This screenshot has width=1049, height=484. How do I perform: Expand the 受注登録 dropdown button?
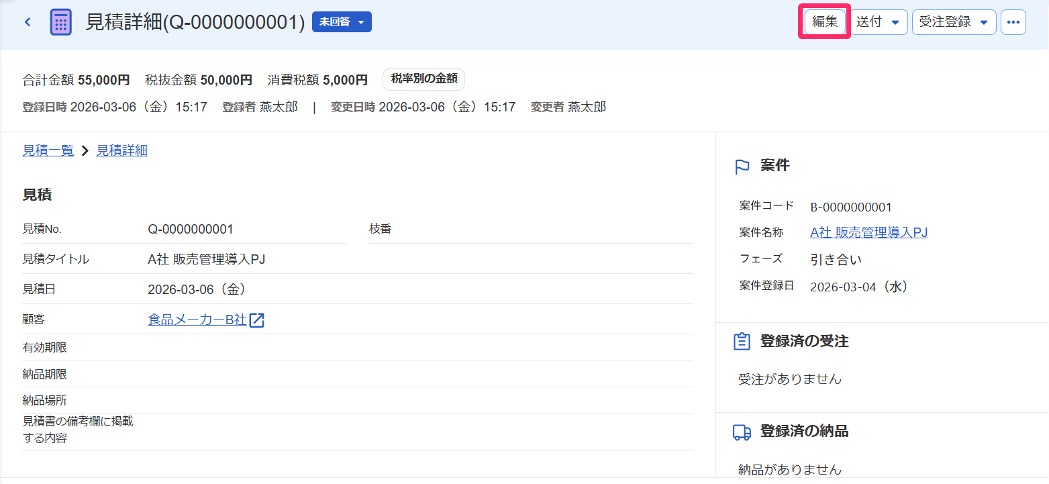point(953,22)
